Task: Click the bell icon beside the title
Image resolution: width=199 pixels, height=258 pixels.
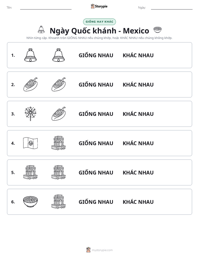Action: [x=41, y=30]
